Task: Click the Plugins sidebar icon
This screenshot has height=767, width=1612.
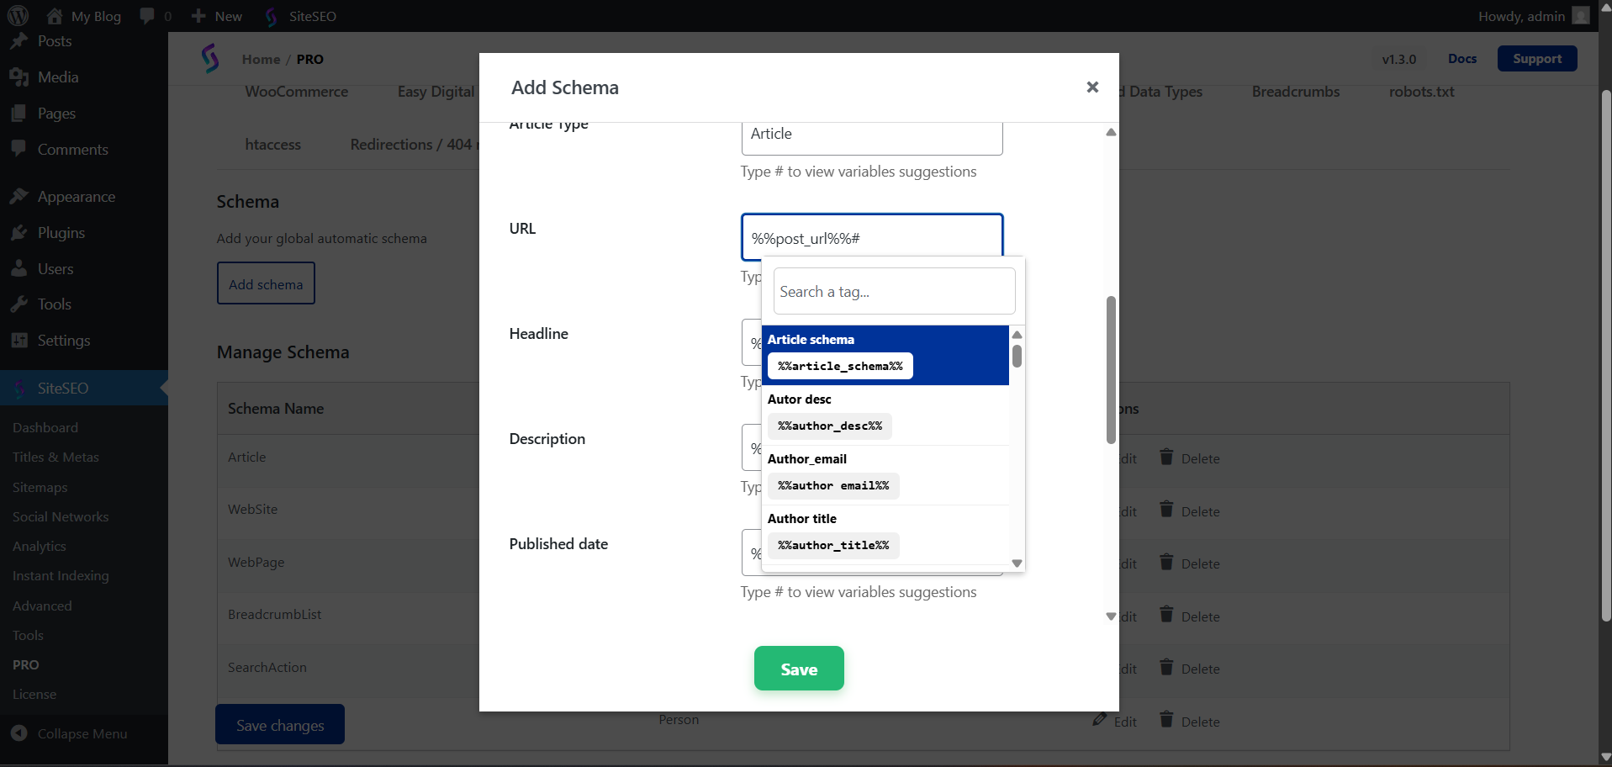Action: [18, 233]
